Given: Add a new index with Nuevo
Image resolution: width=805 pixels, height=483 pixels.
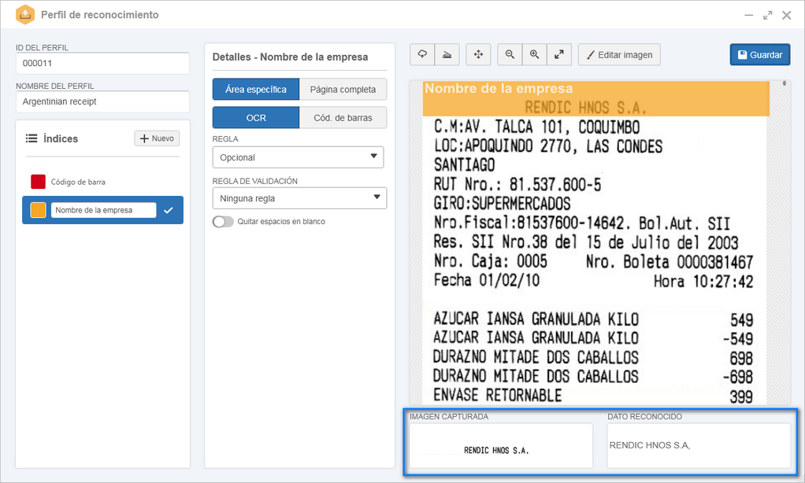Looking at the screenshot, I should coord(157,138).
